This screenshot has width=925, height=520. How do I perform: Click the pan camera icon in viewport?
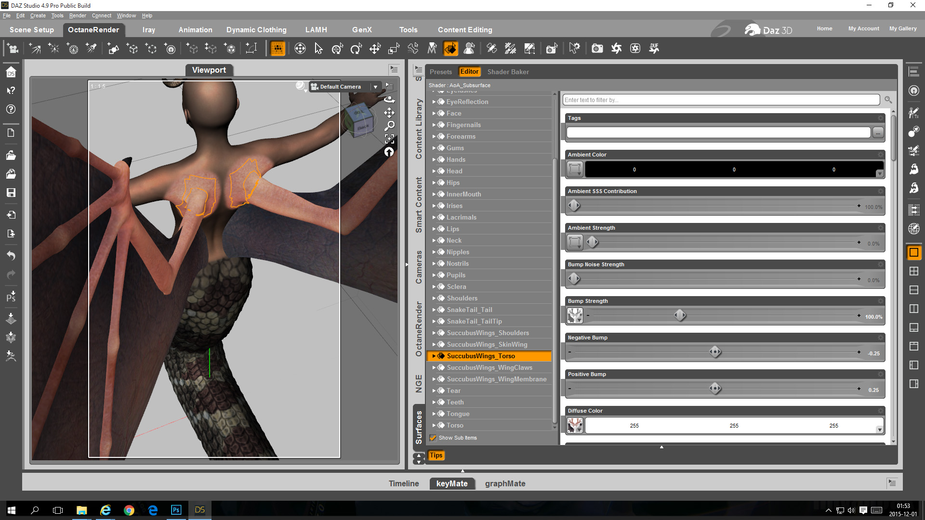pyautogui.click(x=389, y=113)
